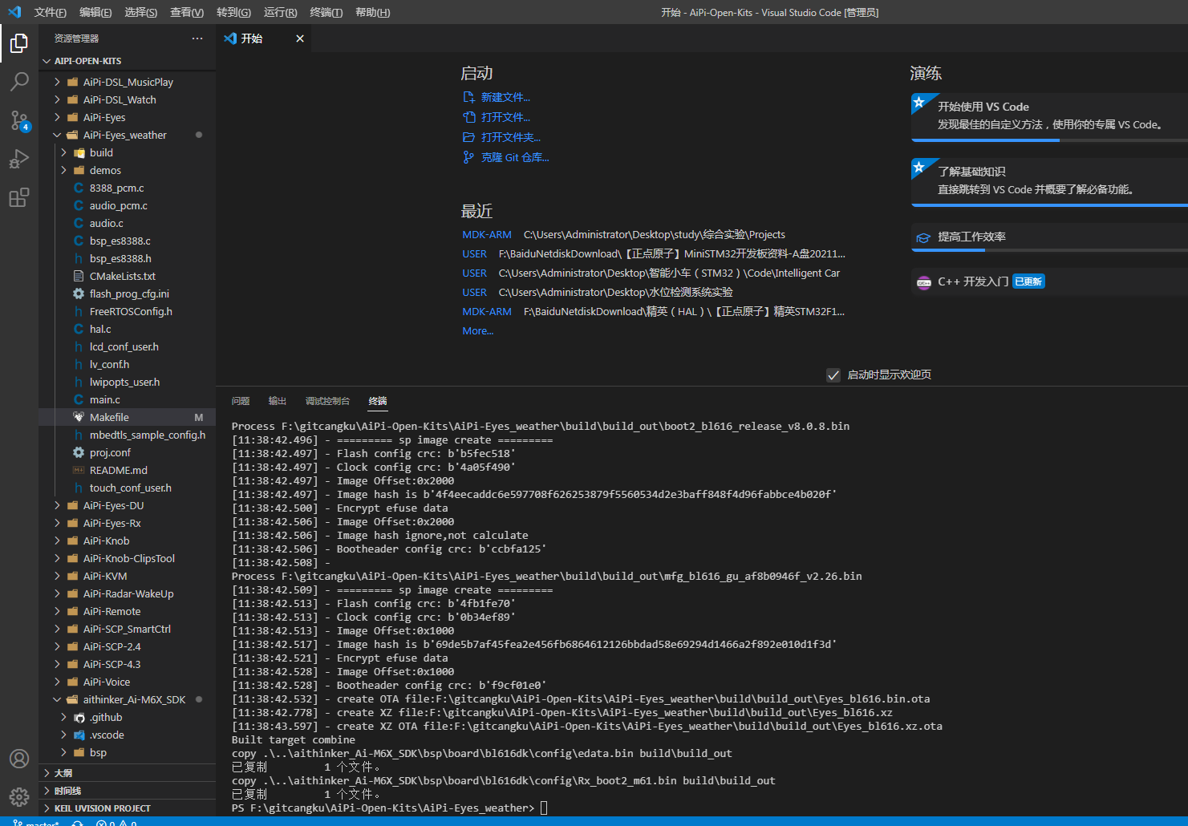Click the 打开文件... link

pyautogui.click(x=505, y=117)
